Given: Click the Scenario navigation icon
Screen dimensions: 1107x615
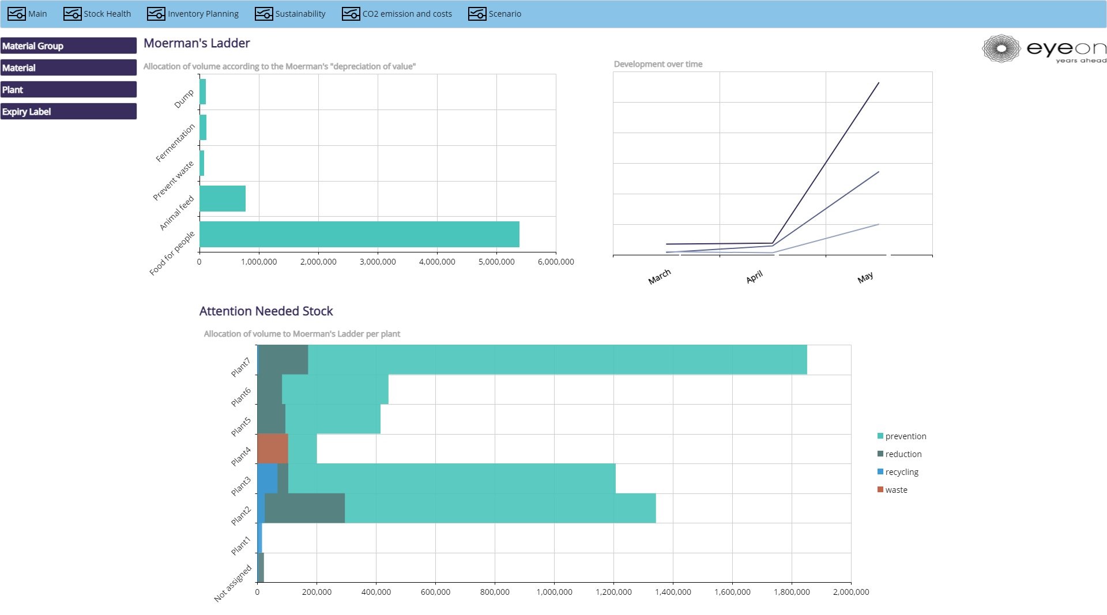Looking at the screenshot, I should click(x=477, y=14).
